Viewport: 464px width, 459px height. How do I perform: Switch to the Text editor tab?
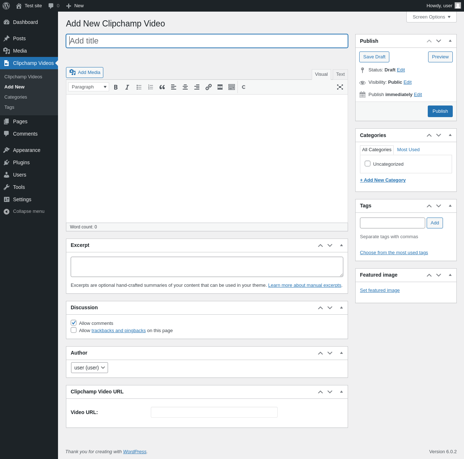340,74
